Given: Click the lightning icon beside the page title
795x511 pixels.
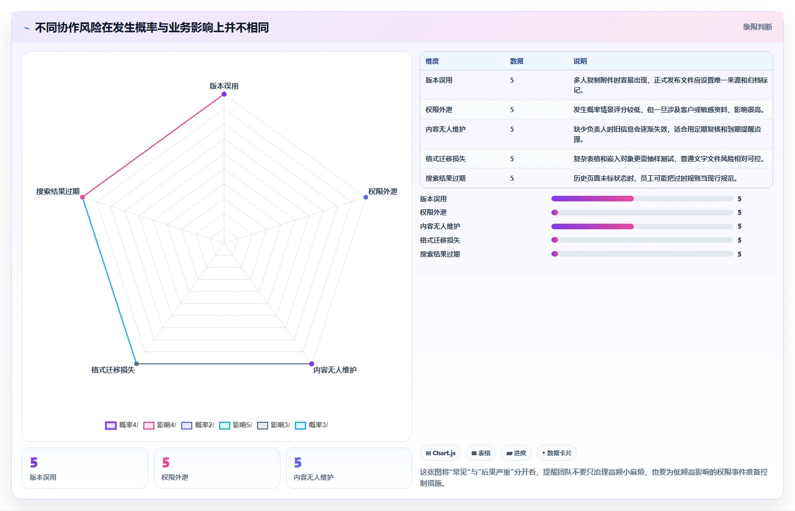Looking at the screenshot, I should pos(26,28).
